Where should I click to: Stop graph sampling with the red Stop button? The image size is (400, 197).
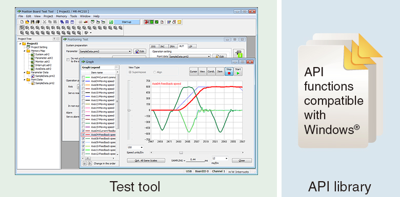click(x=229, y=72)
